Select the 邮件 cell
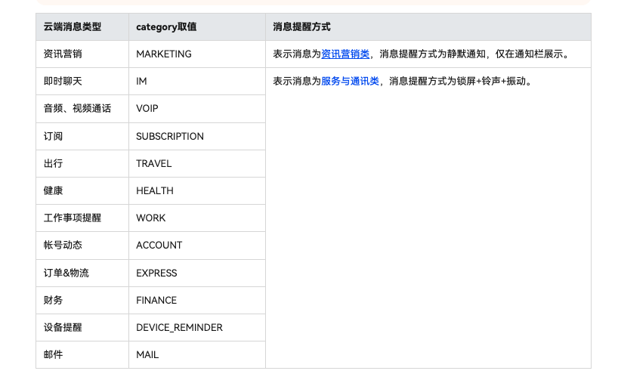This screenshot has width=618, height=377. coord(82,354)
